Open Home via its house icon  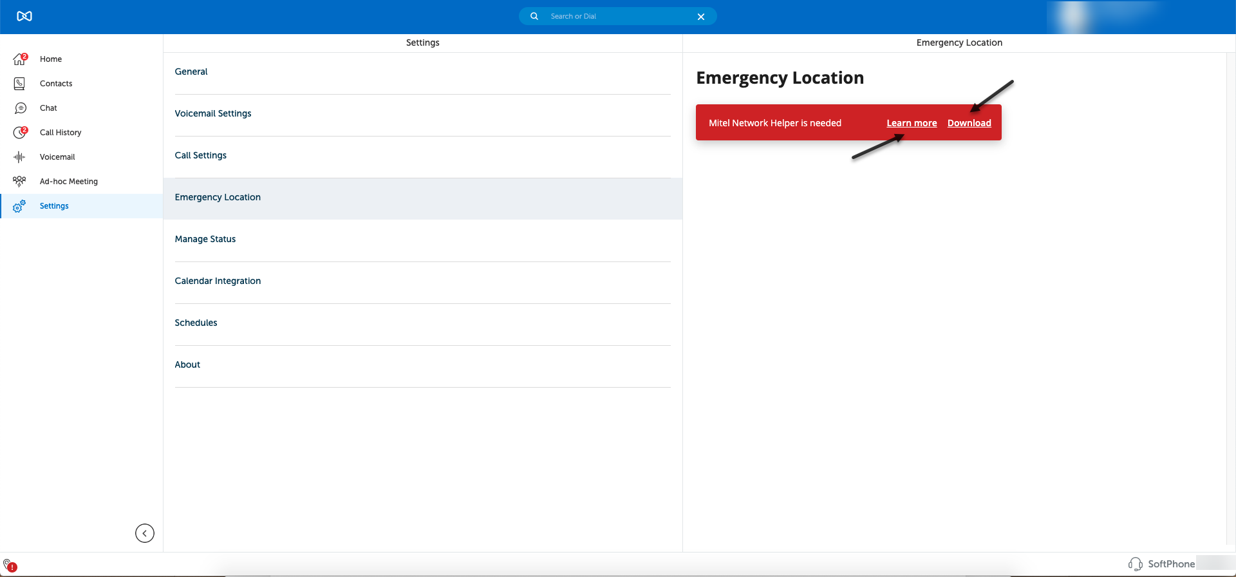pos(20,59)
